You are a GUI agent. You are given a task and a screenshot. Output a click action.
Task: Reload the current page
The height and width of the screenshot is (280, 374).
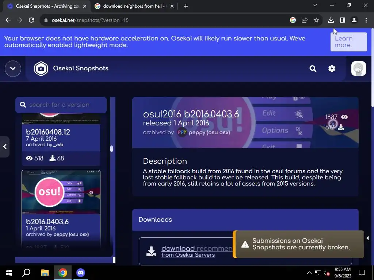(31, 20)
